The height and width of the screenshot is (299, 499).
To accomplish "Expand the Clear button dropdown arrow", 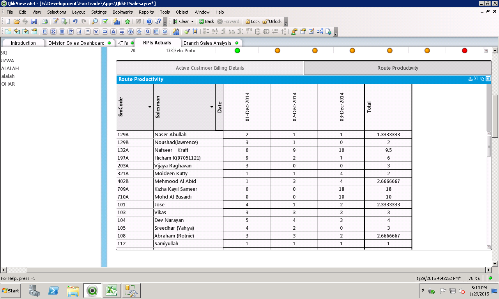I will click(x=192, y=21).
